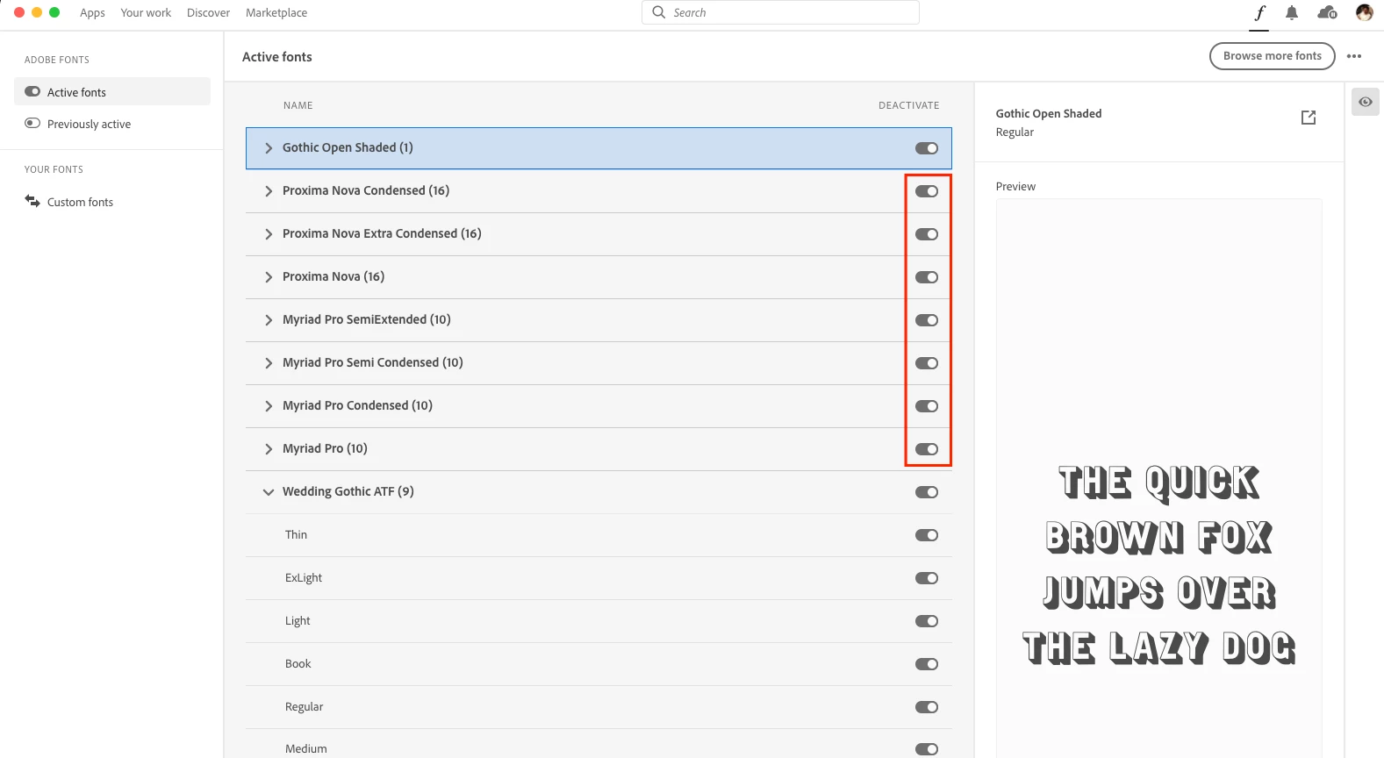Deactivate Proxima Nova Extra Condensed family
The height and width of the screenshot is (758, 1384).
coord(927,234)
